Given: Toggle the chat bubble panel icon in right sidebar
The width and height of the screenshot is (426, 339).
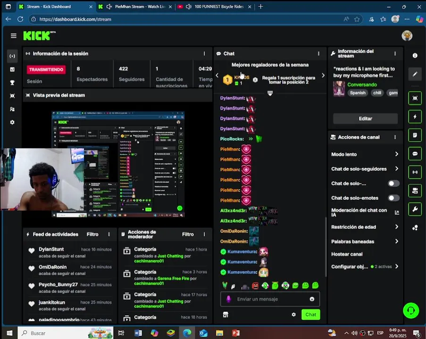Looking at the screenshot, I should pyautogui.click(x=415, y=154).
